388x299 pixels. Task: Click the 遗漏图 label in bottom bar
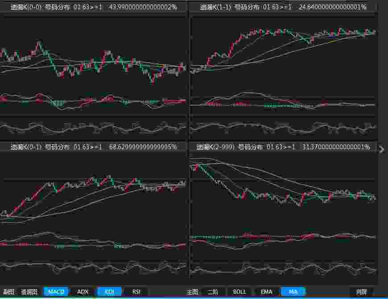pos(29,292)
